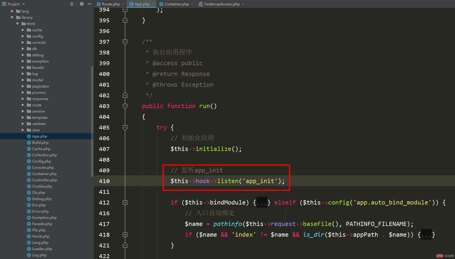Image resolution: width=455 pixels, height=259 pixels.
Task: Hide the Project tool window
Action: (89, 4)
